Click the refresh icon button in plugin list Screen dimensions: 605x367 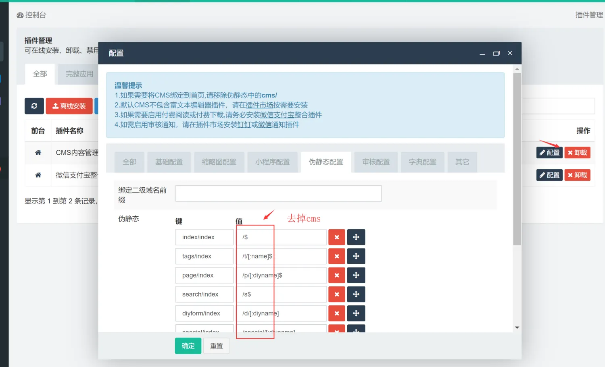coord(34,106)
